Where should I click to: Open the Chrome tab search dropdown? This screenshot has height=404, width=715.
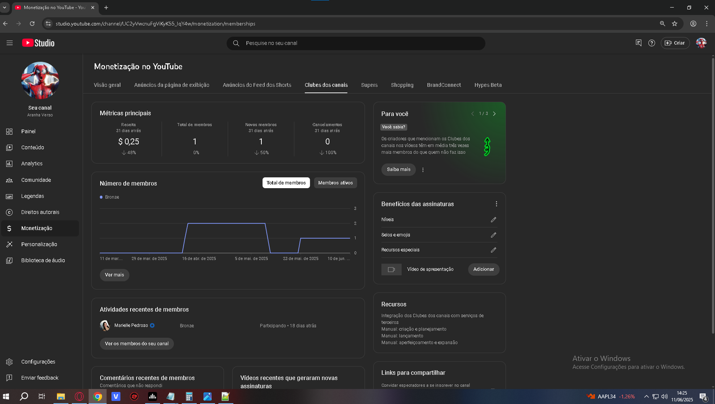pos(4,8)
